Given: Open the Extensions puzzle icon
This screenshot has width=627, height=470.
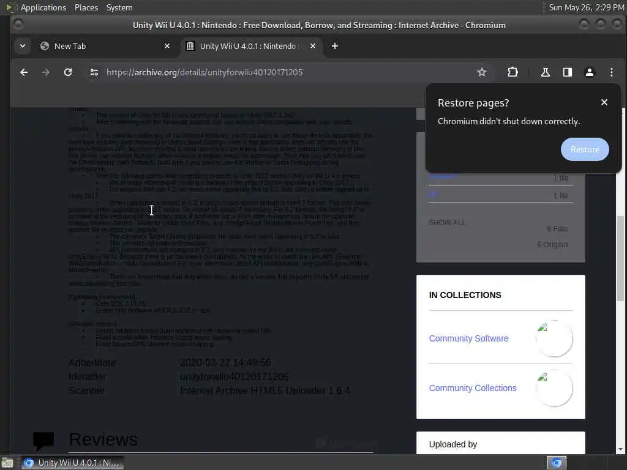Looking at the screenshot, I should click(x=512, y=72).
